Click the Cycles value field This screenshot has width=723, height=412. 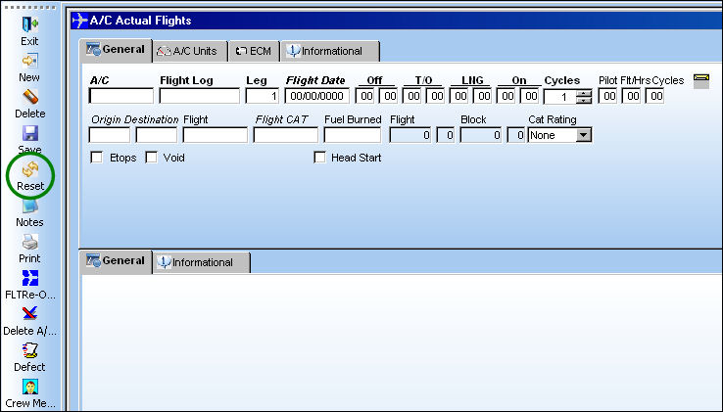point(560,97)
